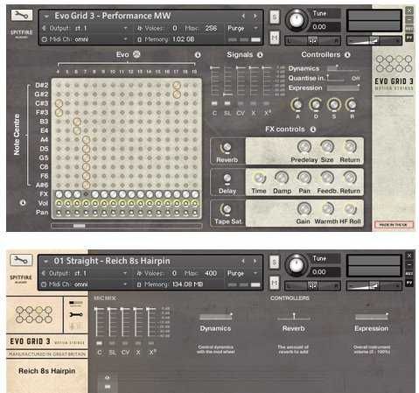This screenshot has width=419, height=393.
Task: Toggle Mute (M) button in Reich 8s Hairpin header
Action: coord(274,283)
